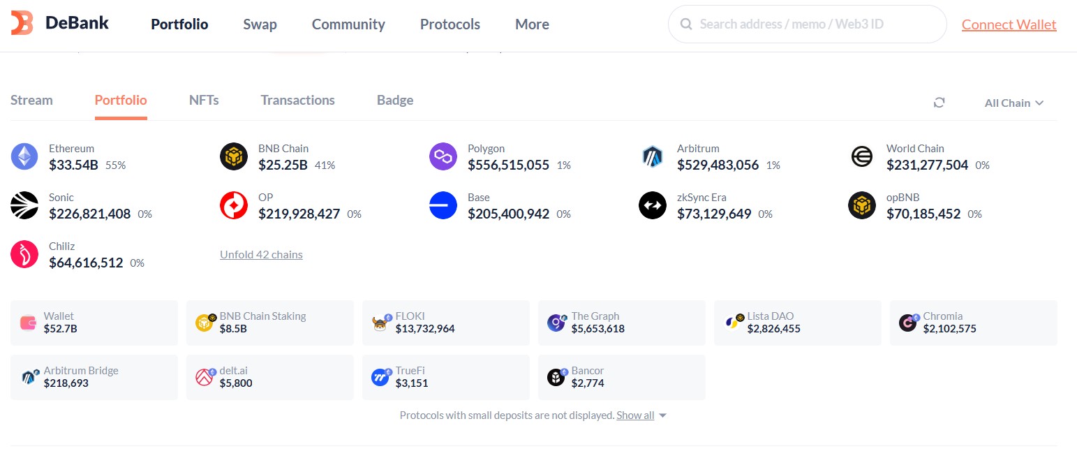Switch to the Stream tab
The height and width of the screenshot is (449, 1077).
pos(31,100)
